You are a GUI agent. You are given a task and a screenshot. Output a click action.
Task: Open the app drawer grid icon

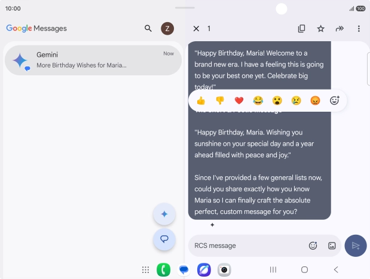(x=146, y=270)
